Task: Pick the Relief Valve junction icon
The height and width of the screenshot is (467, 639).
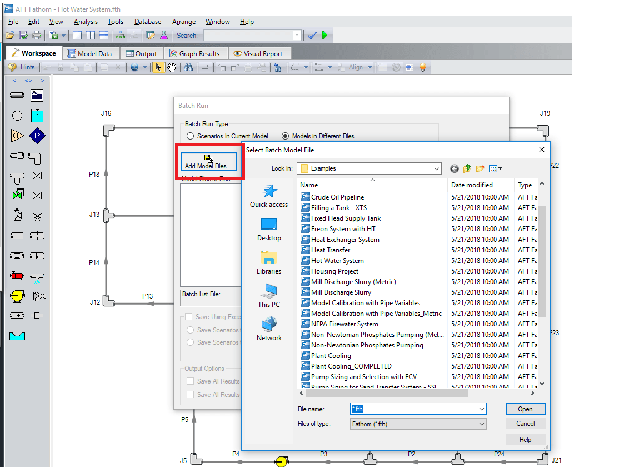Action: click(x=18, y=215)
